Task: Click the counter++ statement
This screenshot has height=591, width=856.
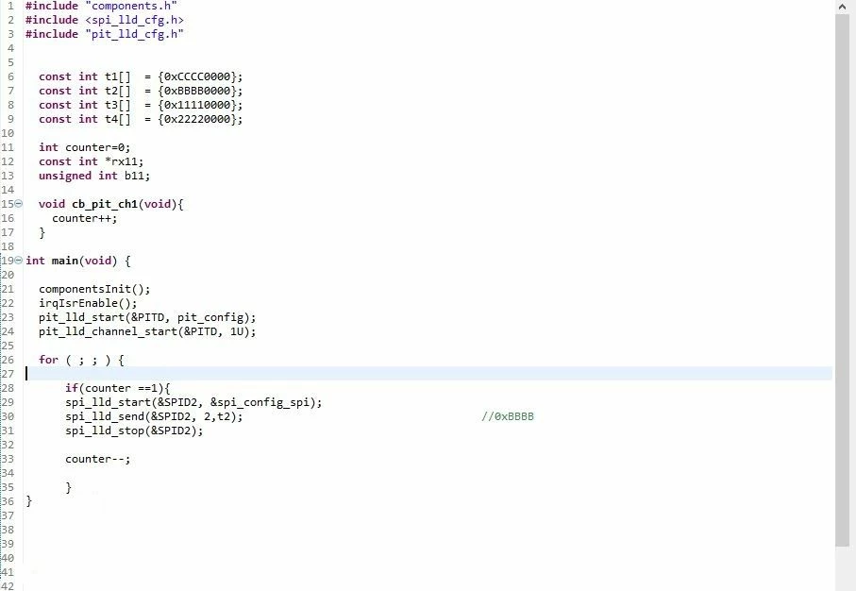Action: 85,218
